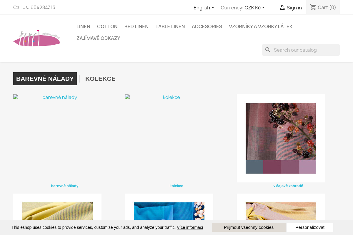Screen dimensions: 353x235
Task: Focus the Search our catalog field
Action: [x=301, y=50]
